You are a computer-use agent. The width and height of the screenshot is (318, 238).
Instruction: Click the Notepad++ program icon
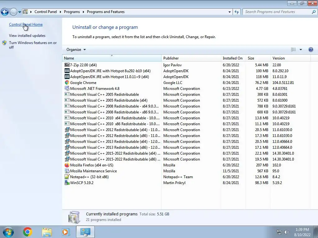[67, 177]
